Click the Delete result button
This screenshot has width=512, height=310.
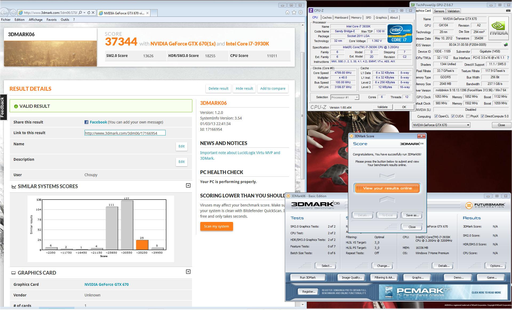[218, 89]
